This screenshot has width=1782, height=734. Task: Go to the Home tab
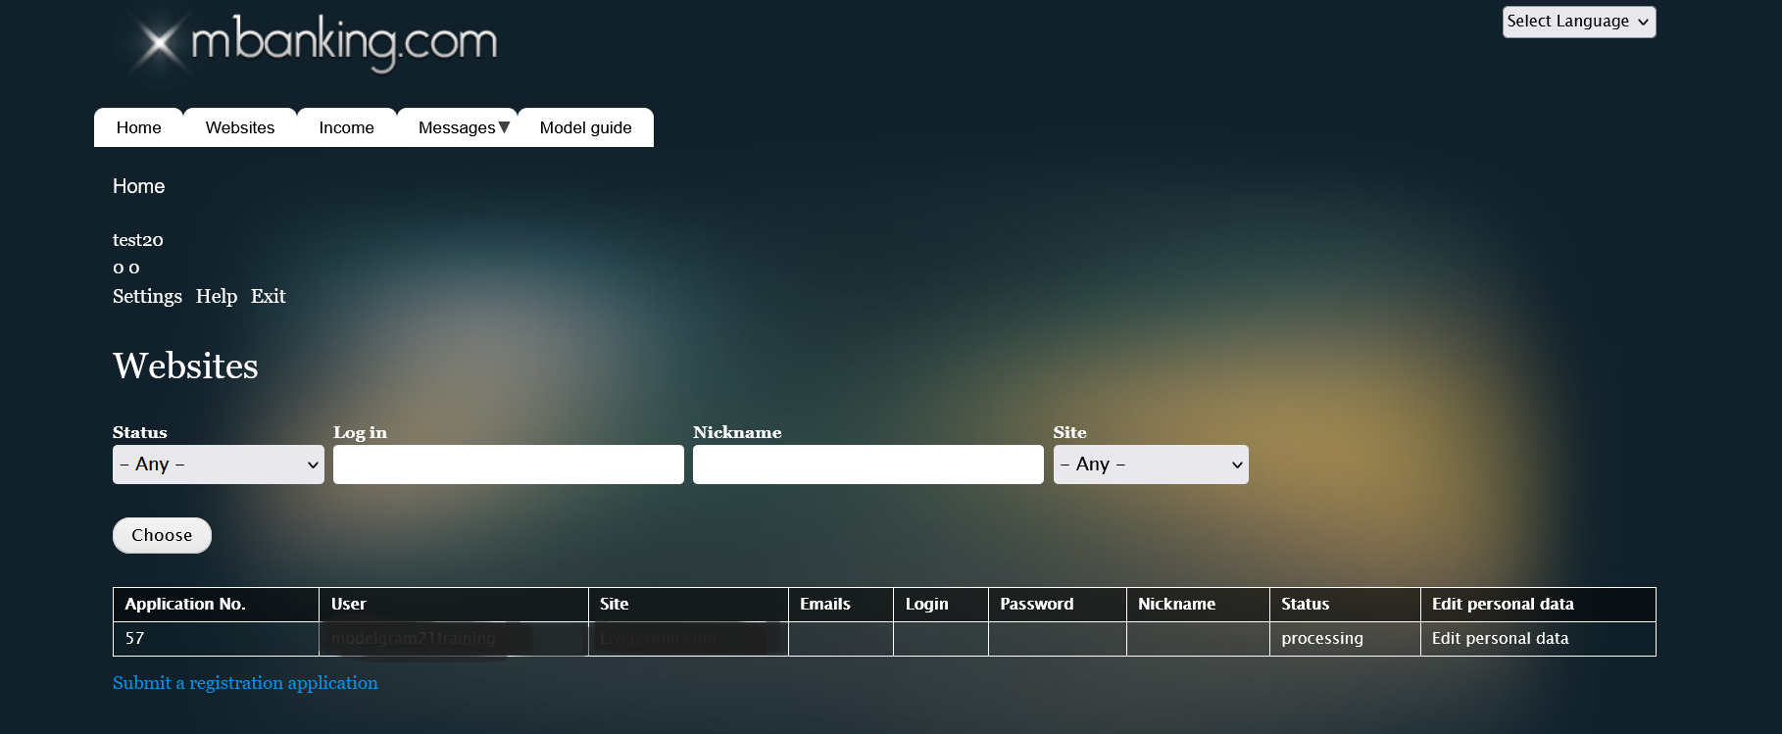(138, 127)
